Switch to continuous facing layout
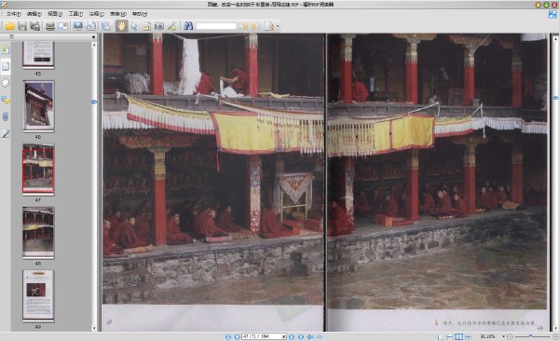This screenshot has height=341, width=559. coord(468,337)
